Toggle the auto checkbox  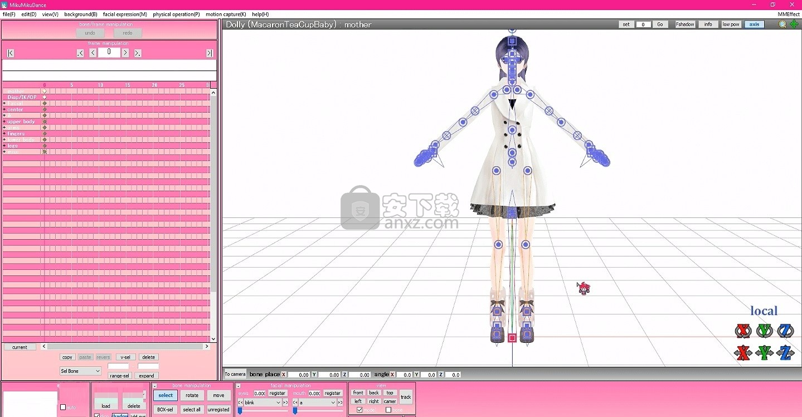coord(63,407)
